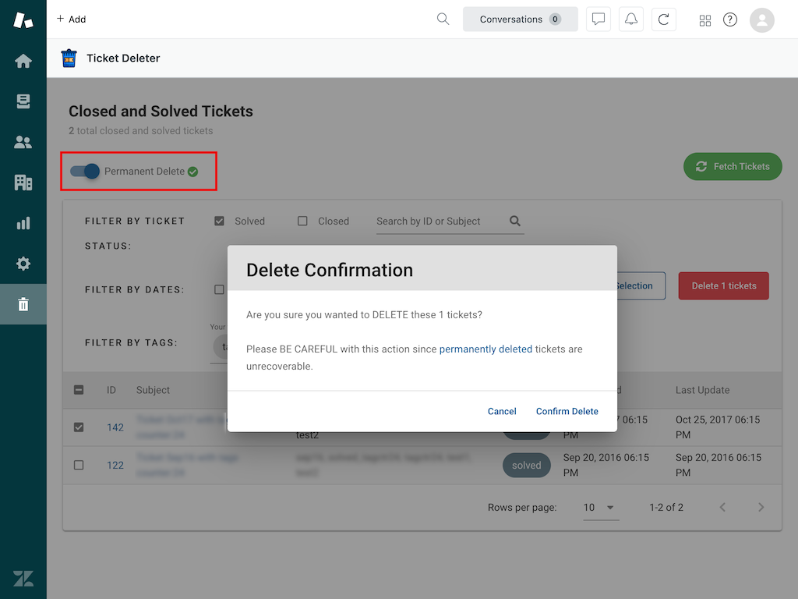This screenshot has height=599, width=798.
Task: Cancel the Delete Confirmation dialog
Action: tap(502, 411)
